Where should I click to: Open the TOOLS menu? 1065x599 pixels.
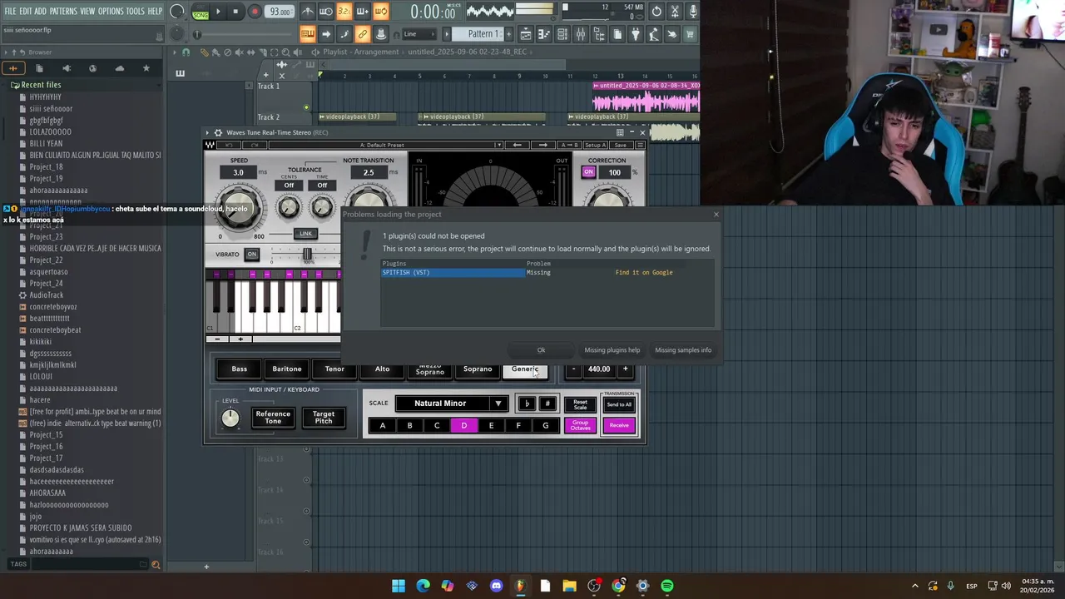pyautogui.click(x=136, y=11)
